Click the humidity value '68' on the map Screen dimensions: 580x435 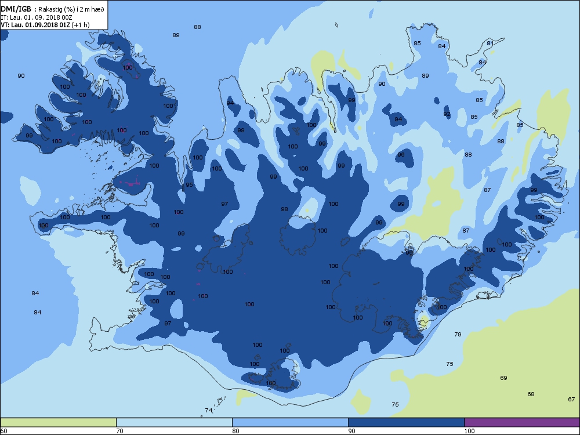pyautogui.click(x=531, y=394)
